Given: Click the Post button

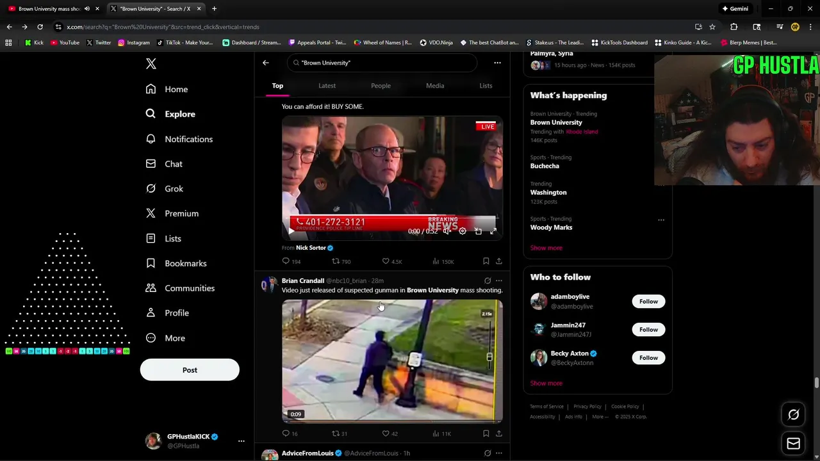Looking at the screenshot, I should tap(190, 370).
